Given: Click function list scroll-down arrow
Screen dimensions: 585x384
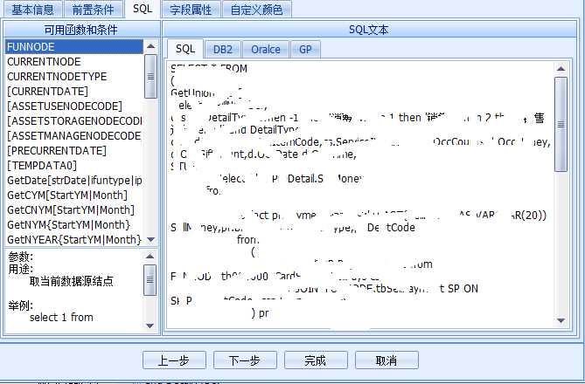Looking at the screenshot, I should tap(150, 239).
